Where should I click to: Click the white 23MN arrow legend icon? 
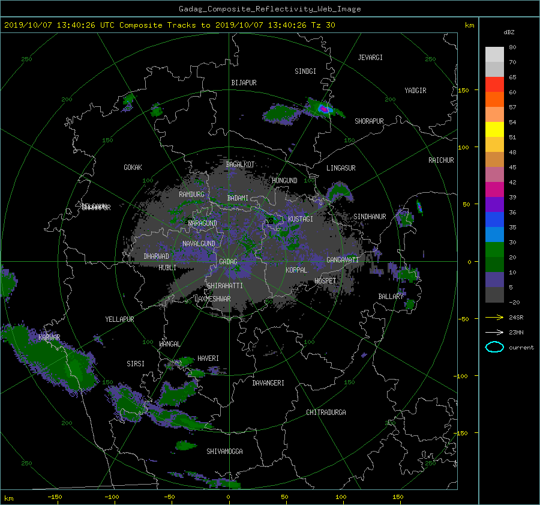click(x=494, y=332)
